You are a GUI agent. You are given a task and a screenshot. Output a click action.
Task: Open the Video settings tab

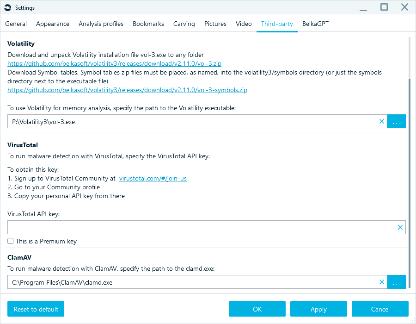[244, 24]
